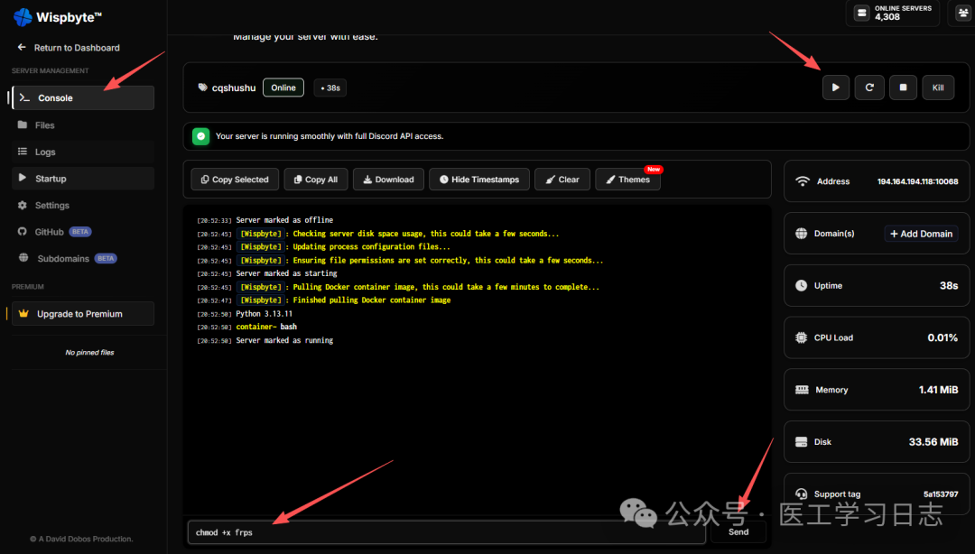This screenshot has height=554, width=975.
Task: Open the GitHub beta section
Action: tap(83, 232)
